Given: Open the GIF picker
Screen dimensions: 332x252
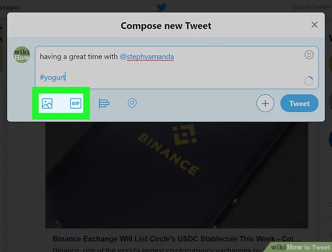Looking at the screenshot, I should click(x=76, y=104).
